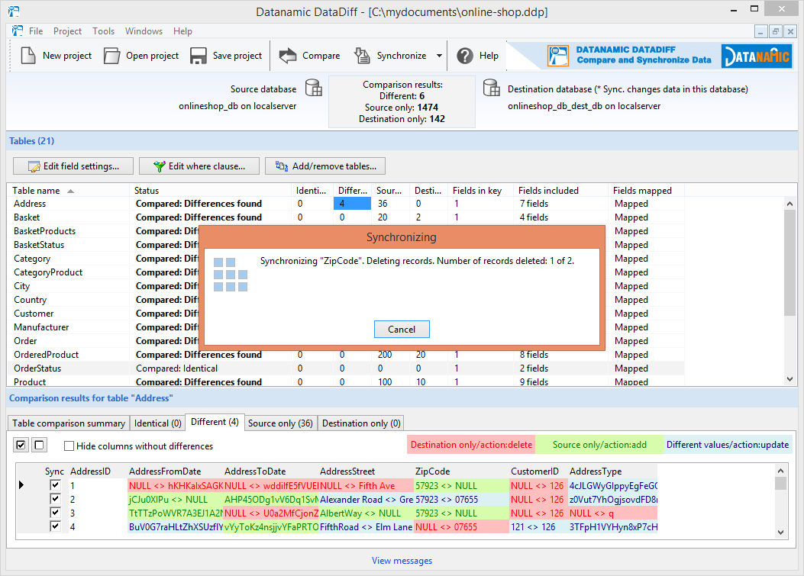
Task: Switch to Destination only (0) tab
Action: point(361,423)
